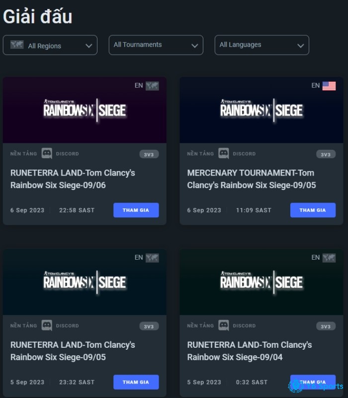Click the 3v3 badge on RUNETERRA LAND 09/04 card
The width and height of the screenshot is (348, 398).
click(x=326, y=326)
